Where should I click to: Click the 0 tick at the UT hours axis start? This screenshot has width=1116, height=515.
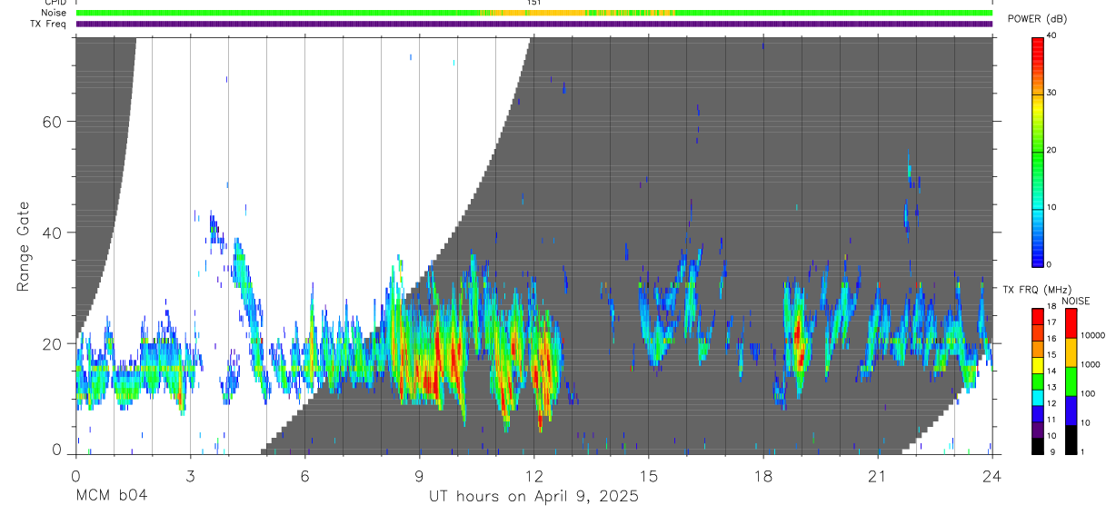pyautogui.click(x=76, y=476)
